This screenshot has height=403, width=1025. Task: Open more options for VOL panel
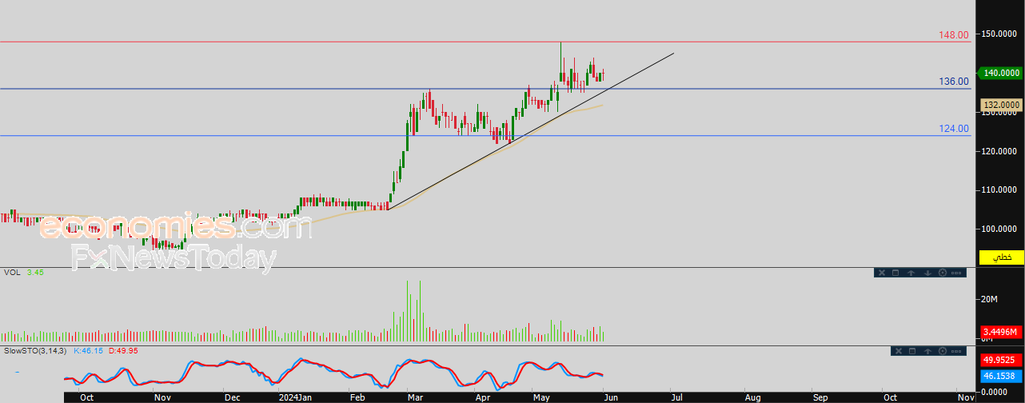click(956, 273)
